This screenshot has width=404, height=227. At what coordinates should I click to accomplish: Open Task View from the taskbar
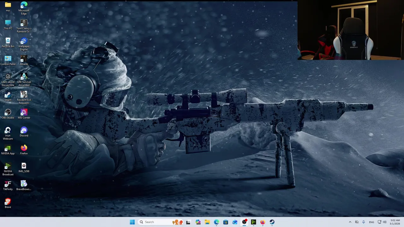pyautogui.click(x=188, y=222)
